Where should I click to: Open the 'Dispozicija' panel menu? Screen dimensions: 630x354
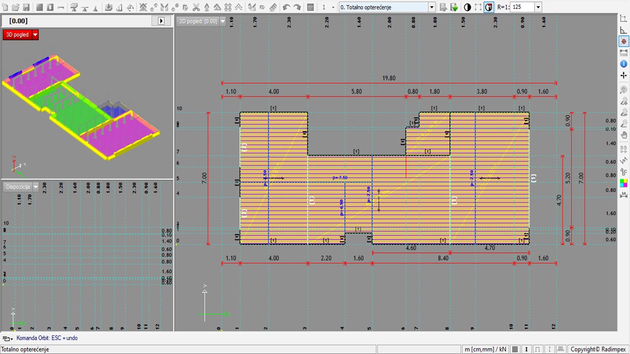35,187
